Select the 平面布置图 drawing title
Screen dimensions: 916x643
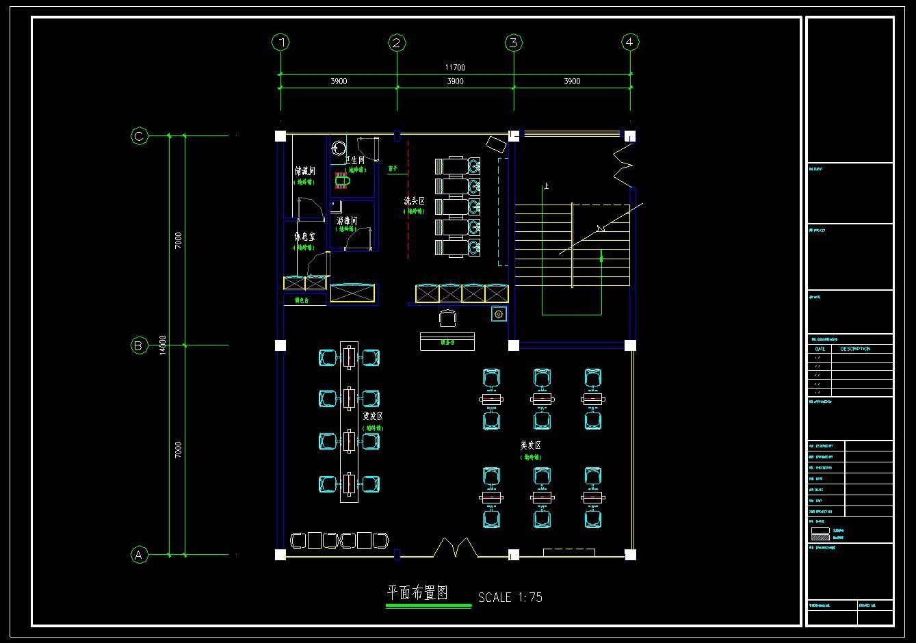tap(417, 592)
